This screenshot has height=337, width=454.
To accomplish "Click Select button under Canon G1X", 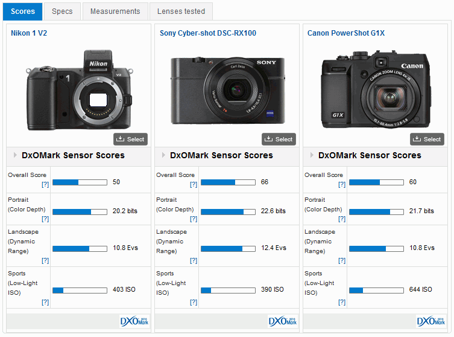I will (x=427, y=139).
